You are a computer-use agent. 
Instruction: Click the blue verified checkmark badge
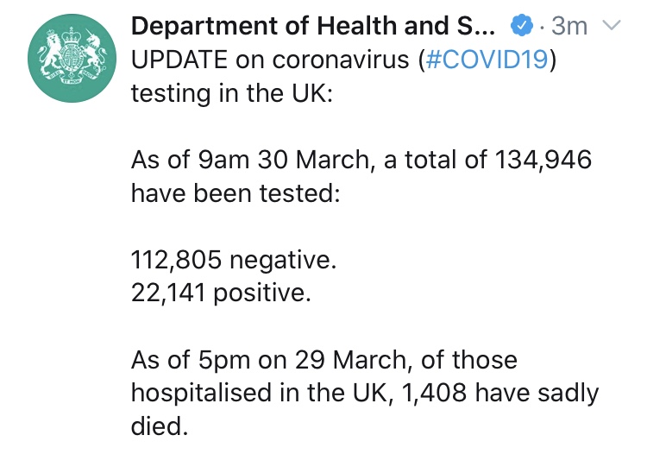click(522, 26)
